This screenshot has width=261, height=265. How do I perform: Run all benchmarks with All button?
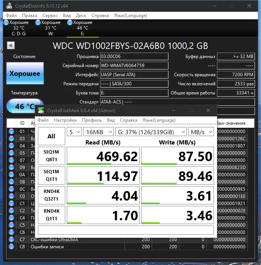pos(52,136)
